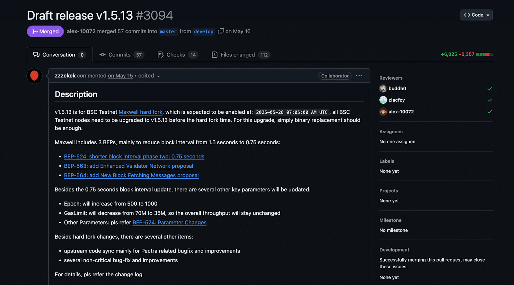This screenshot has height=285, width=514.
Task: Click the approval checkmark beside zlacfzy
Action: pyautogui.click(x=490, y=100)
